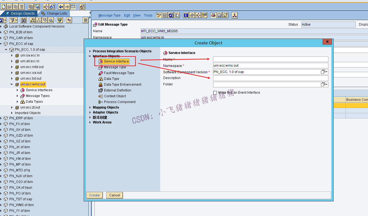Click the gray right arrow Forward icon
Image resolution: width=368 pixels, height=216 pixels.
point(67,6)
